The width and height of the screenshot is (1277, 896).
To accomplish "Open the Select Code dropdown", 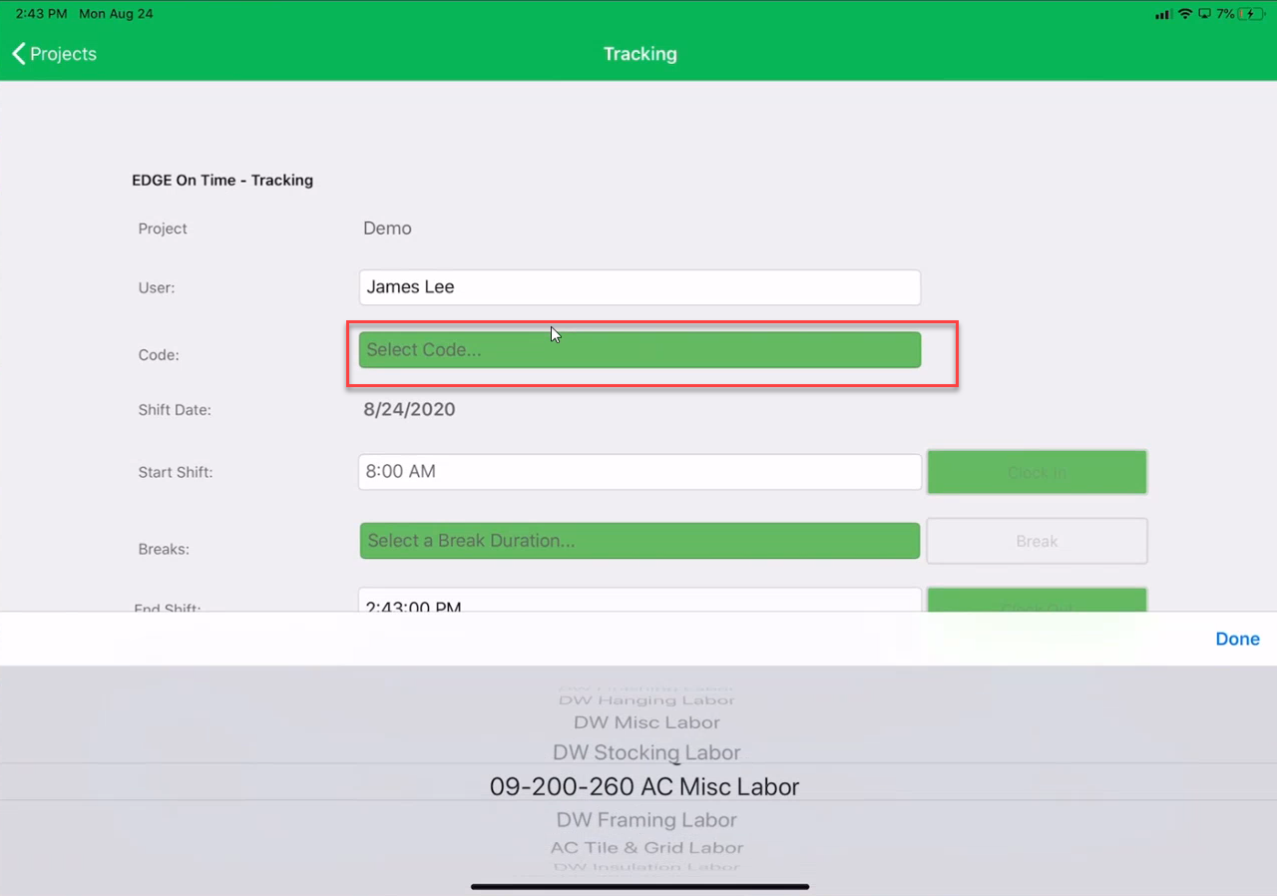I will pyautogui.click(x=639, y=350).
